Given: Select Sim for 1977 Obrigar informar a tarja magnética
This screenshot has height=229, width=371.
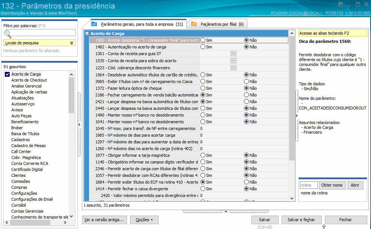Looking at the screenshot, I should point(203,155).
